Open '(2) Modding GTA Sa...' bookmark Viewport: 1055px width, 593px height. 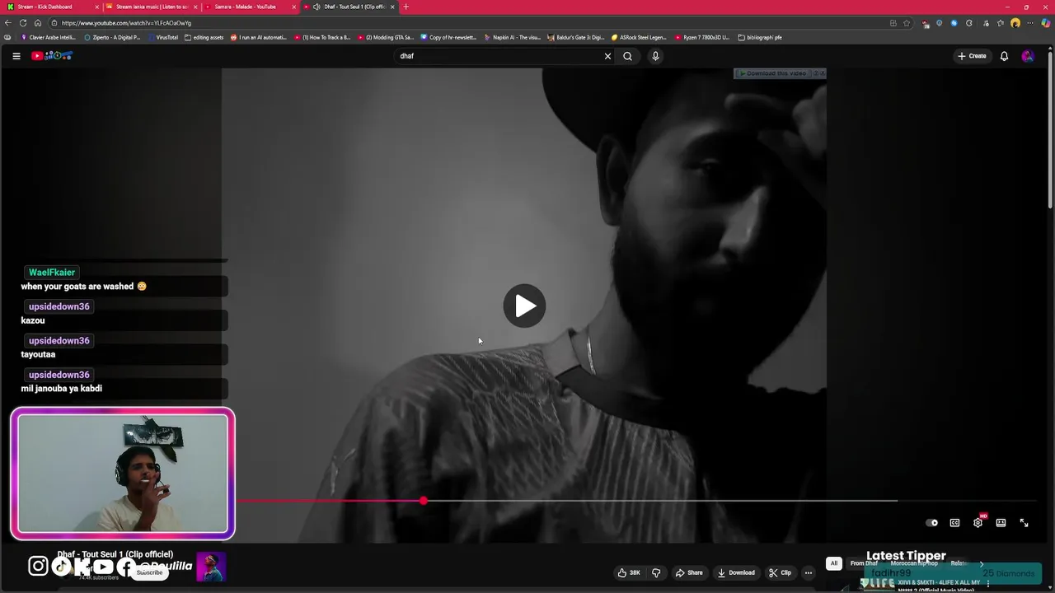[386, 37]
